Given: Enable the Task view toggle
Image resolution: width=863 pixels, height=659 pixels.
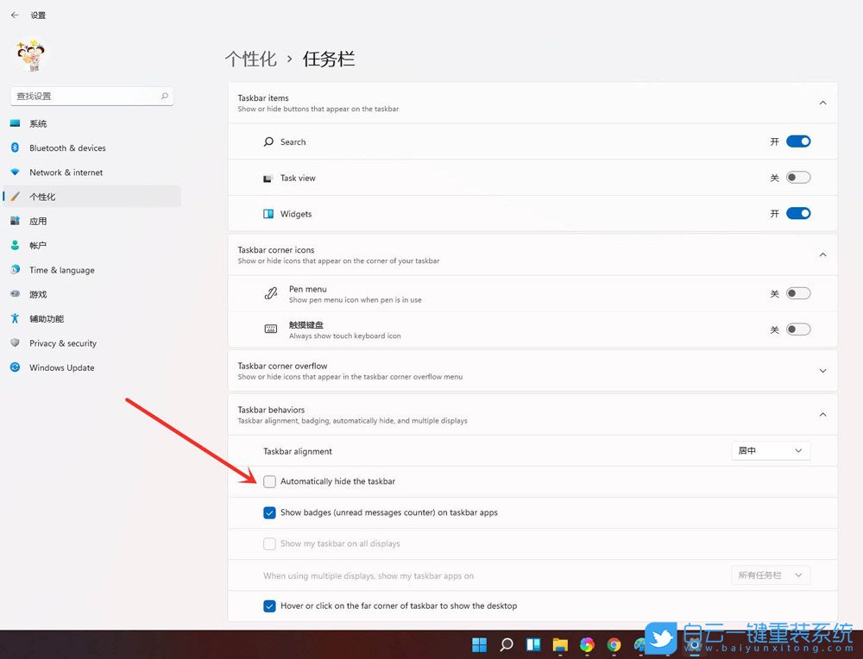Looking at the screenshot, I should click(x=797, y=177).
